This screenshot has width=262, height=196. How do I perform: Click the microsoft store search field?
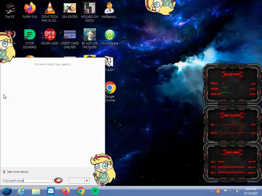point(28,180)
